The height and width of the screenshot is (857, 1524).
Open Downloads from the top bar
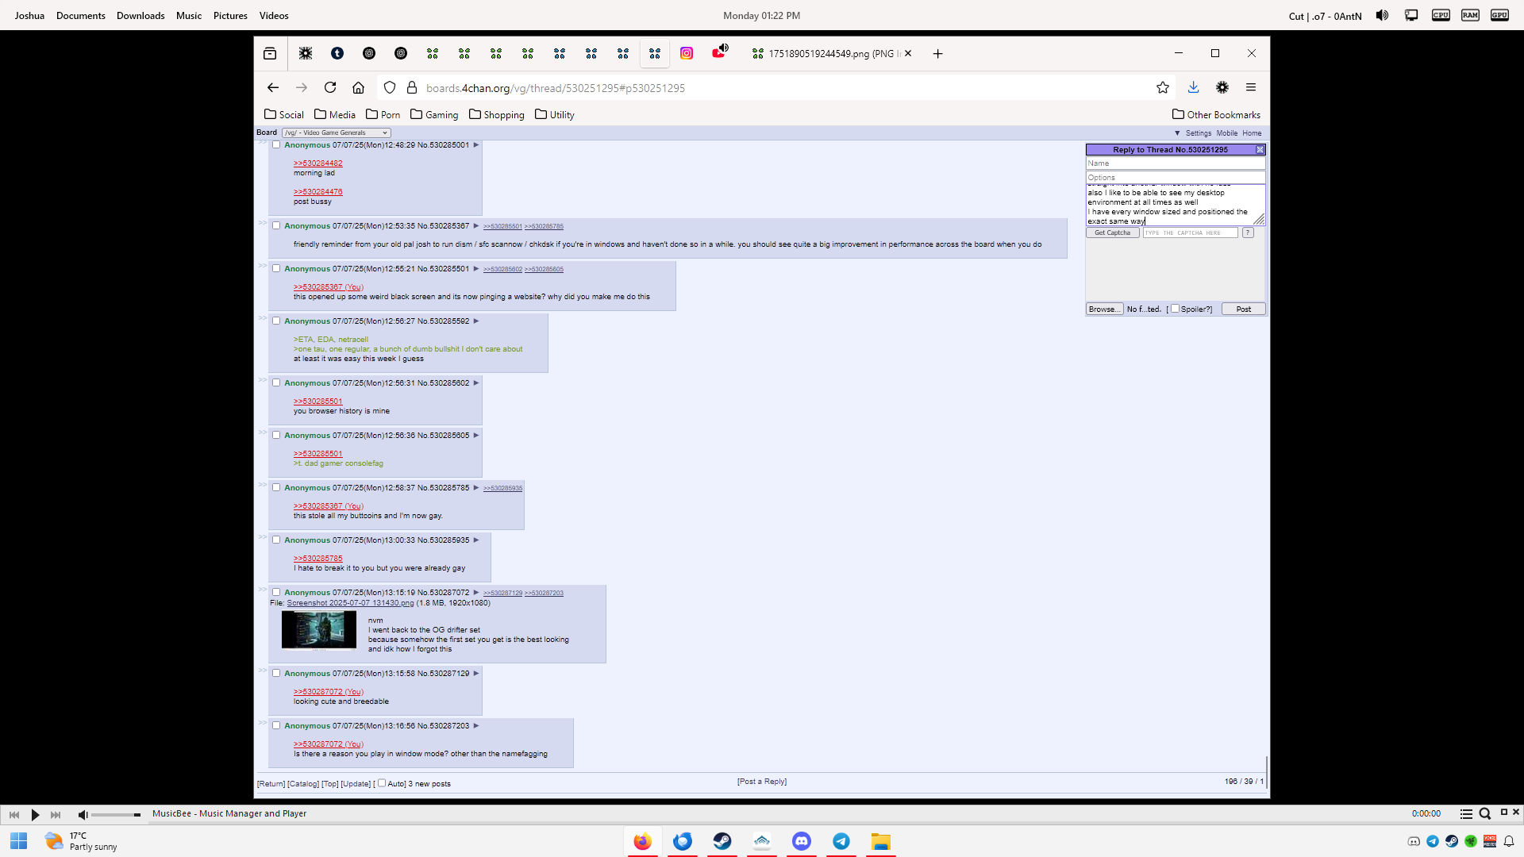pyautogui.click(x=140, y=15)
